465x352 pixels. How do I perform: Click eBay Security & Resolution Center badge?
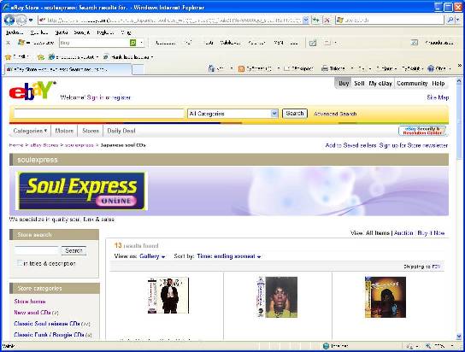coord(422,131)
